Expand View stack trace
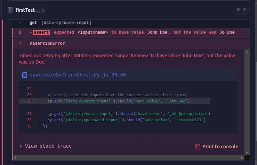257x165 pixels. (46, 146)
